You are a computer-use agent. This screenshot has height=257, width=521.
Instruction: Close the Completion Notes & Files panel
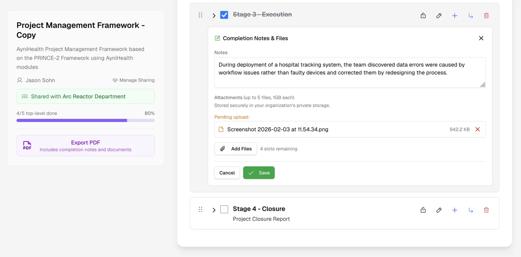481,38
